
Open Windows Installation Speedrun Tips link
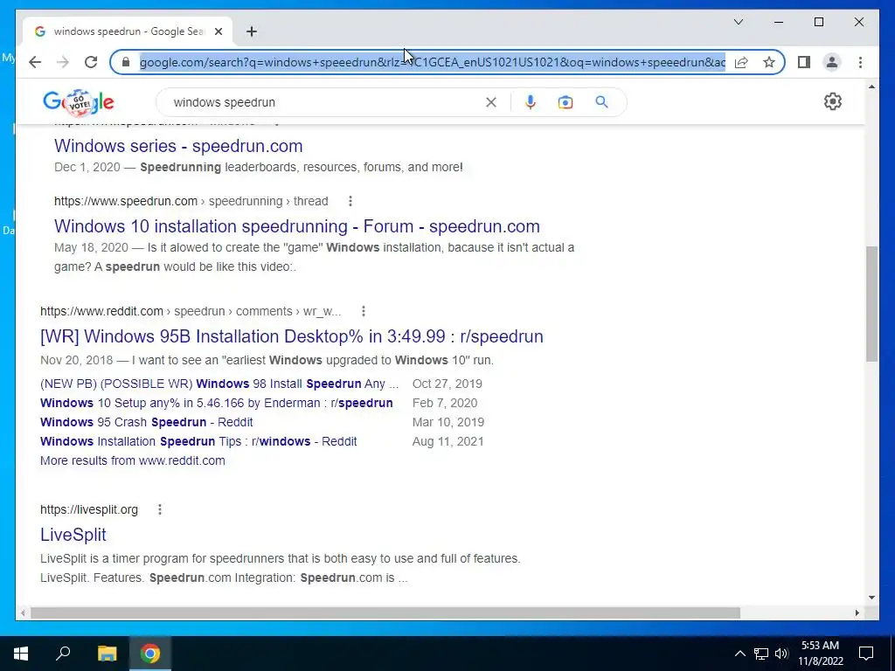point(198,441)
